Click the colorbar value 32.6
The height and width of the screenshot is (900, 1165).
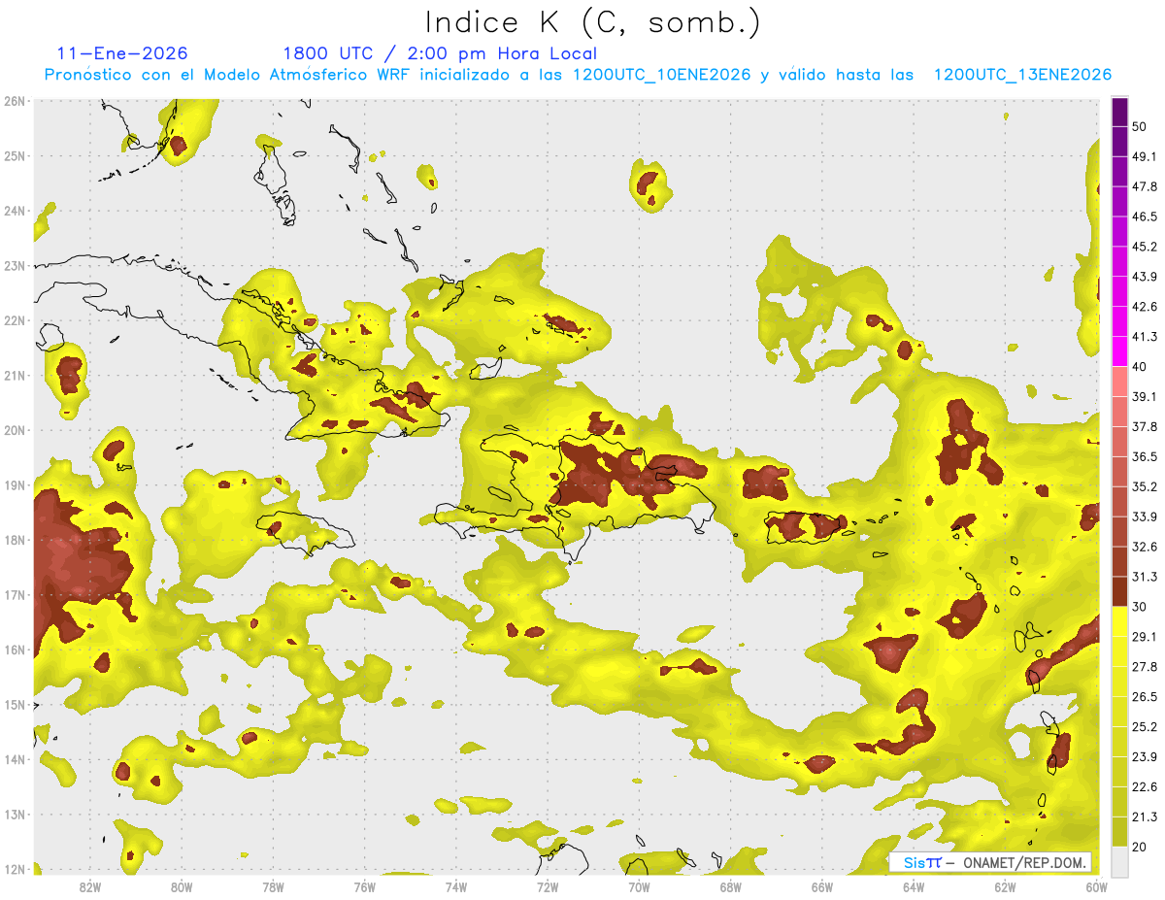1144,547
